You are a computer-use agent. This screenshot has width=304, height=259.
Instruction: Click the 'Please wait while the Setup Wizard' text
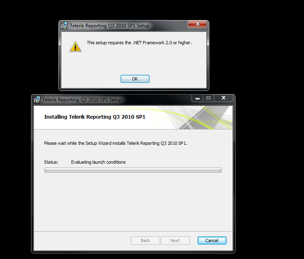(115, 143)
